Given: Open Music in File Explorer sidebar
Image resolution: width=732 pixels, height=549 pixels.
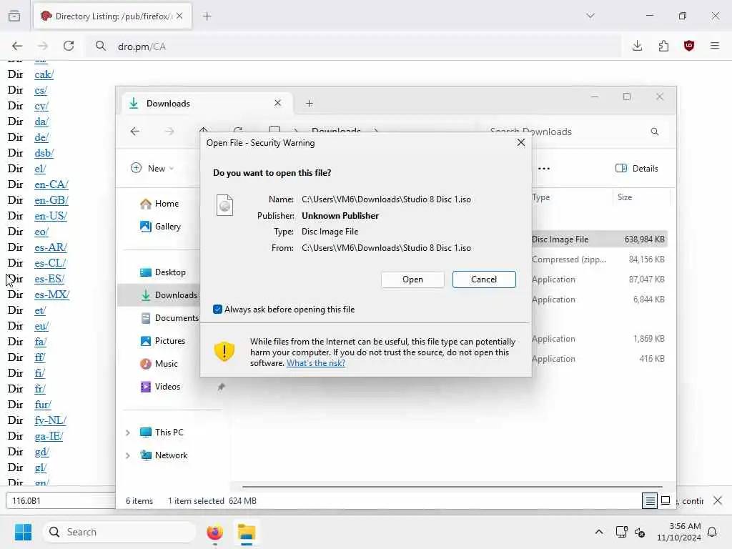Looking at the screenshot, I should coord(159,364).
